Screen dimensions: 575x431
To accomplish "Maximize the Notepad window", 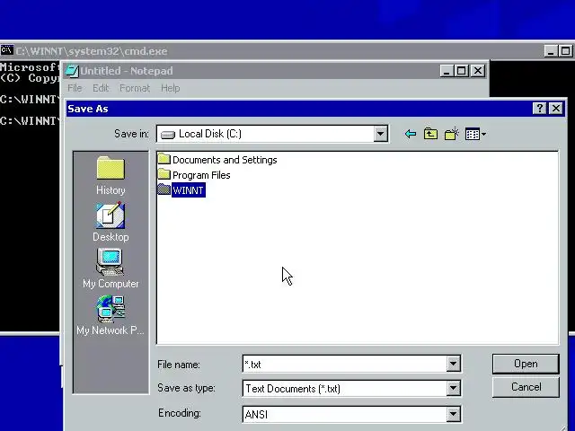I will pyautogui.click(x=461, y=71).
